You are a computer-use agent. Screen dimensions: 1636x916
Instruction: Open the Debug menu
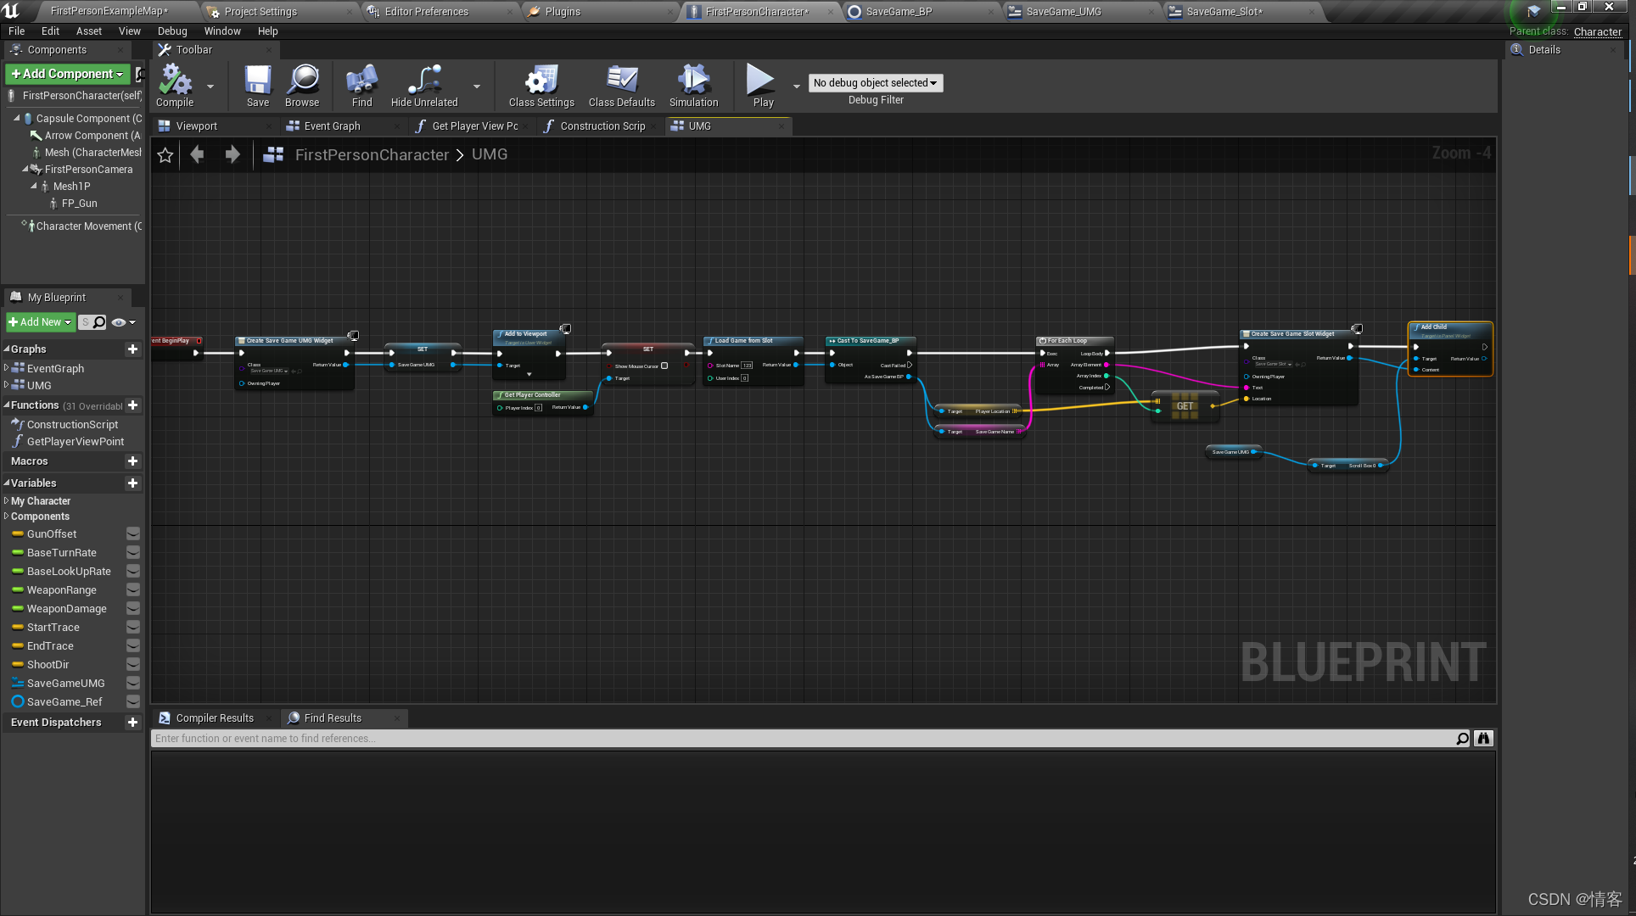(x=172, y=31)
